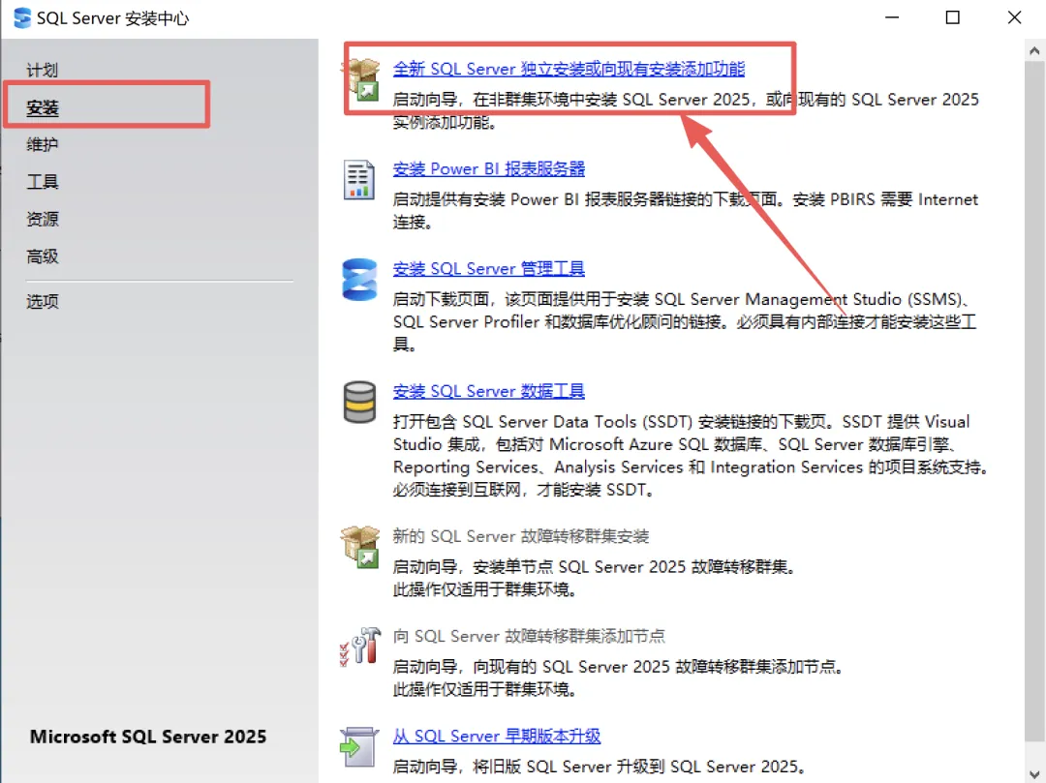
Task: Click the box icon for new standalone installation
Action: coord(361,79)
